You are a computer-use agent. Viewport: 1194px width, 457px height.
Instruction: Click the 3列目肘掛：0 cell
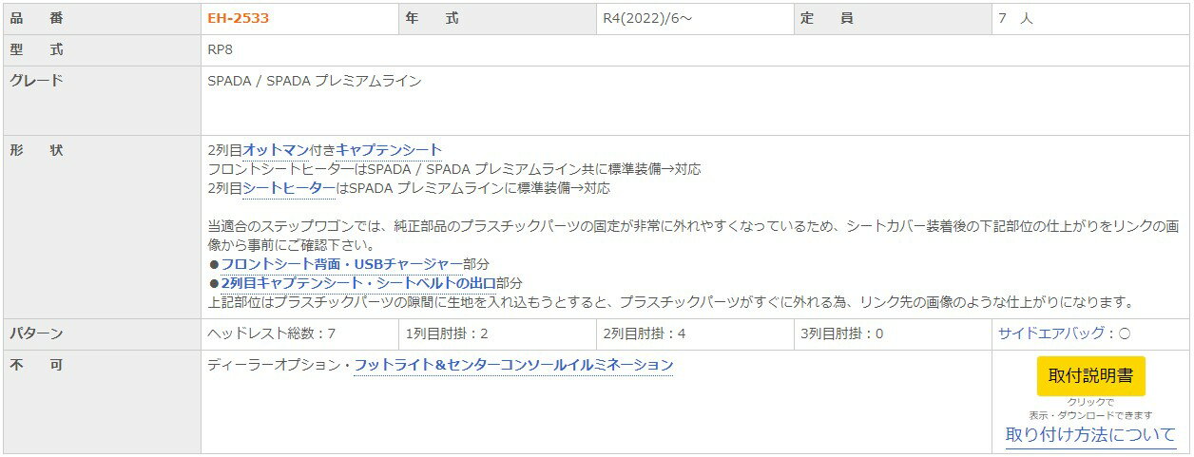(x=842, y=333)
